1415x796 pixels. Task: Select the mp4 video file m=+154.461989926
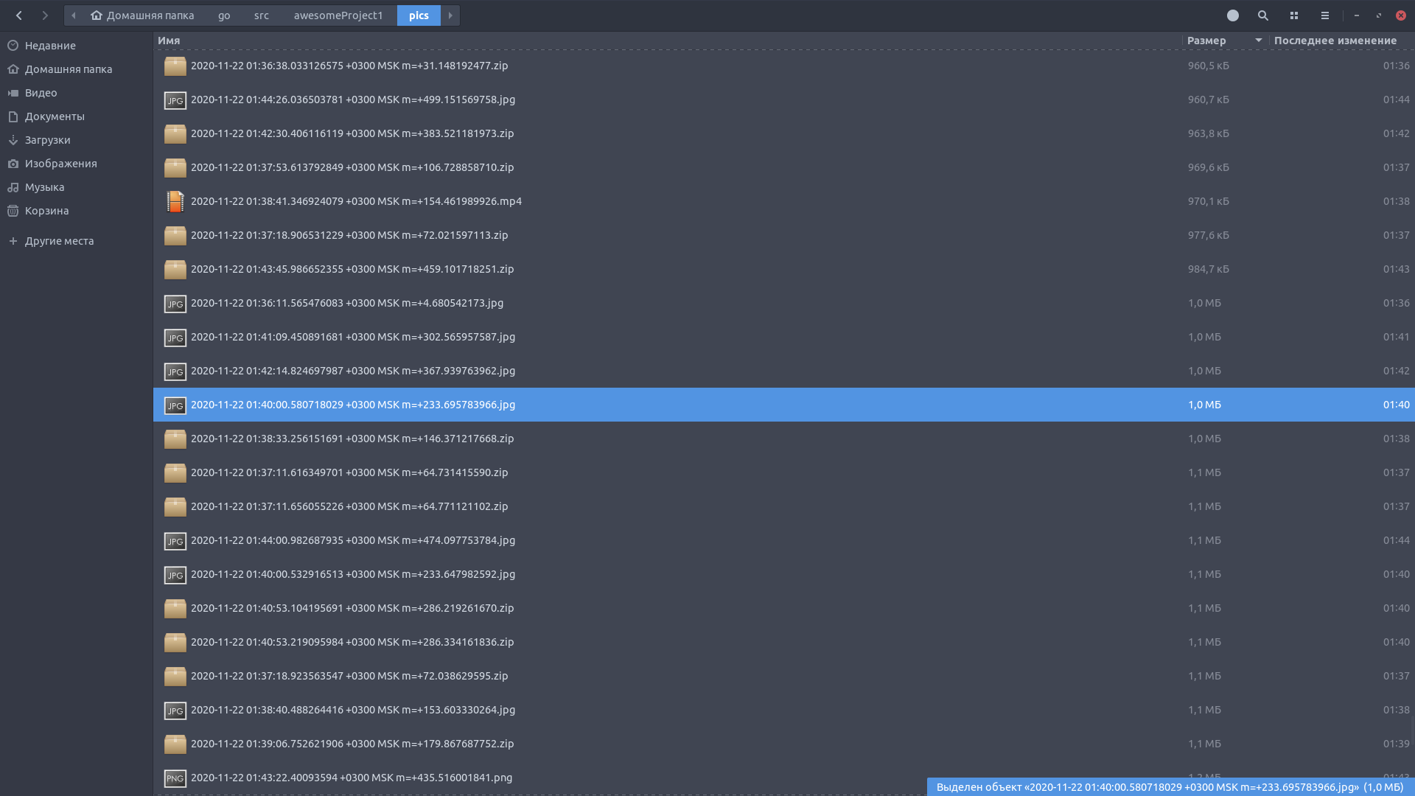(356, 201)
